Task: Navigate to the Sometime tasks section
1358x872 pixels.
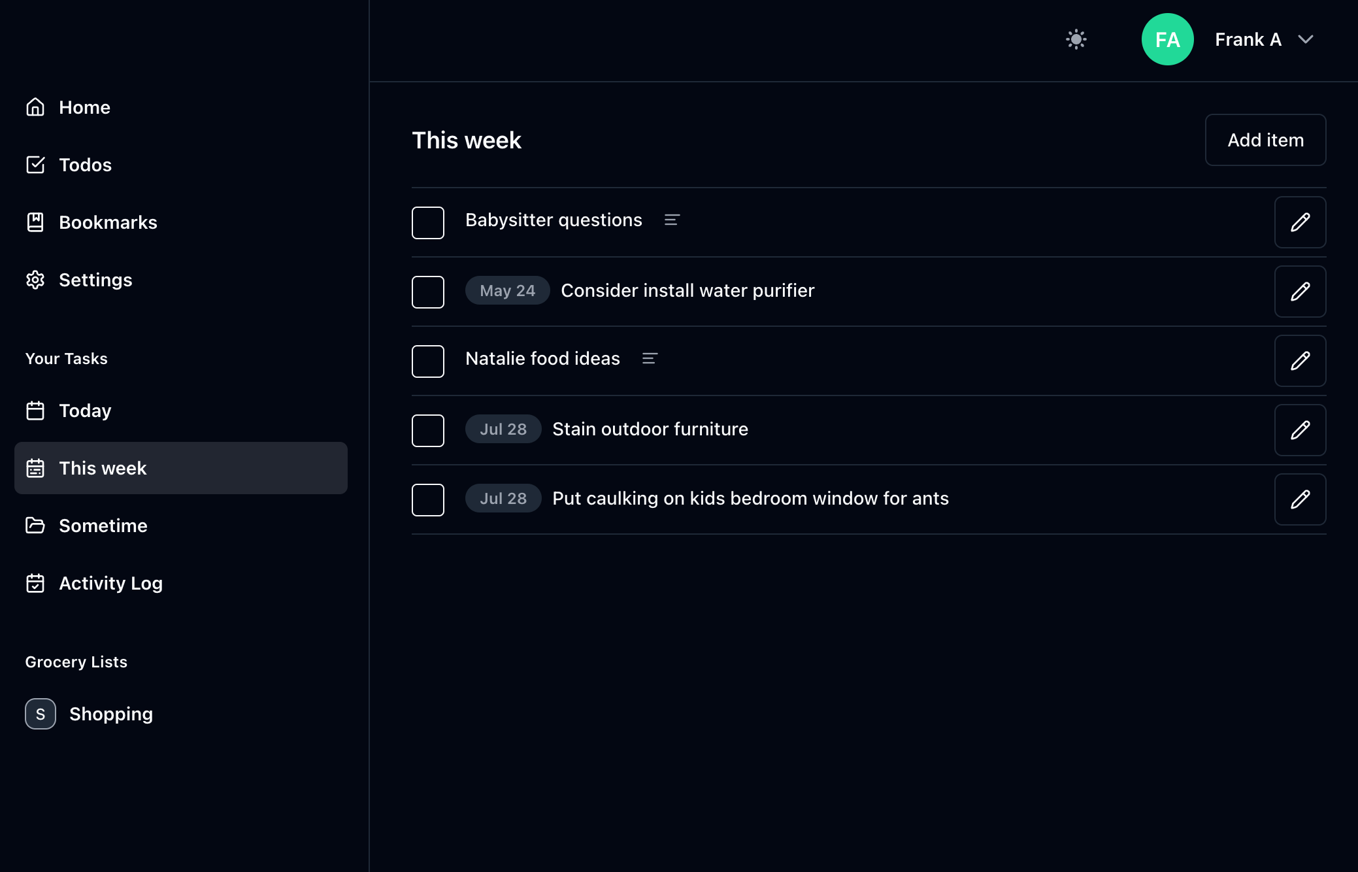Action: [x=103, y=526]
